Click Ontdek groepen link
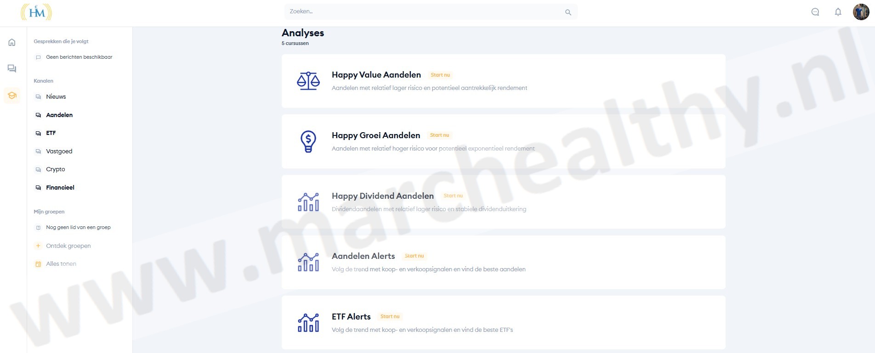Screen dimensions: 875x353 68,246
